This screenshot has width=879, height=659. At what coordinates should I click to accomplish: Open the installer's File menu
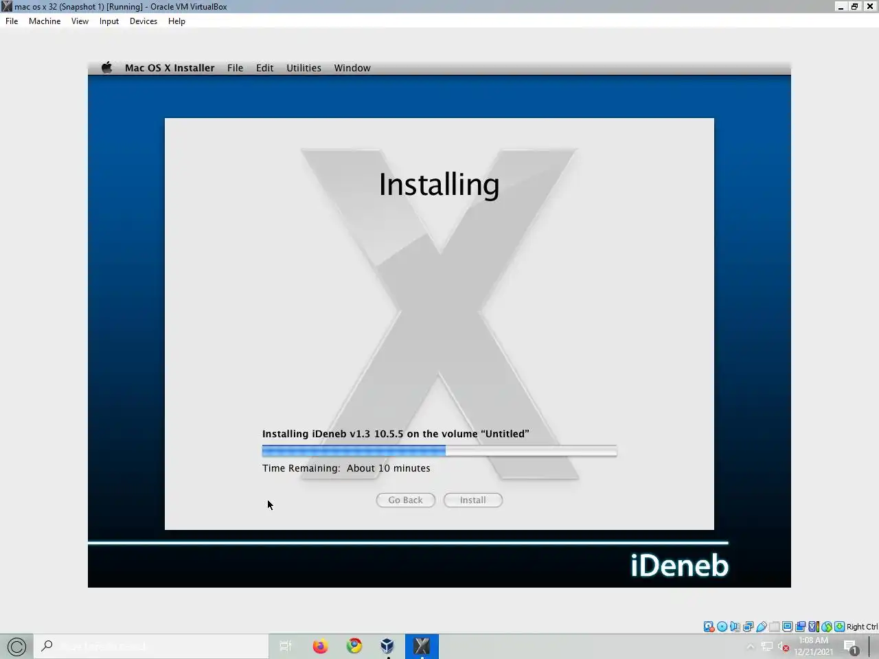tap(235, 68)
